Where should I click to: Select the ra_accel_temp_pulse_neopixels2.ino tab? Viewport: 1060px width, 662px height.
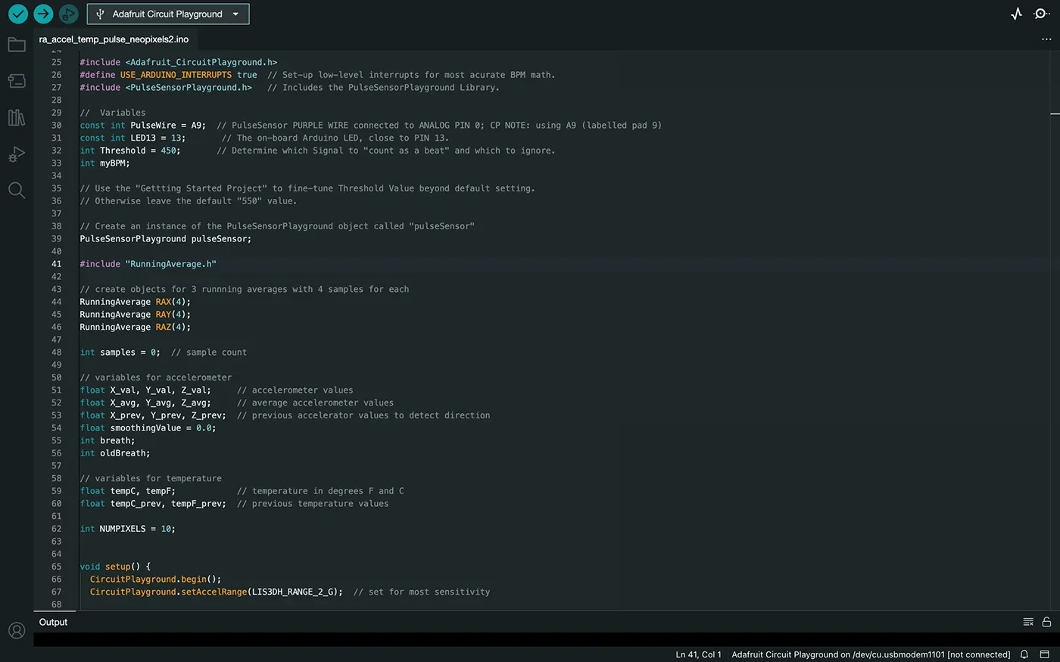114,39
